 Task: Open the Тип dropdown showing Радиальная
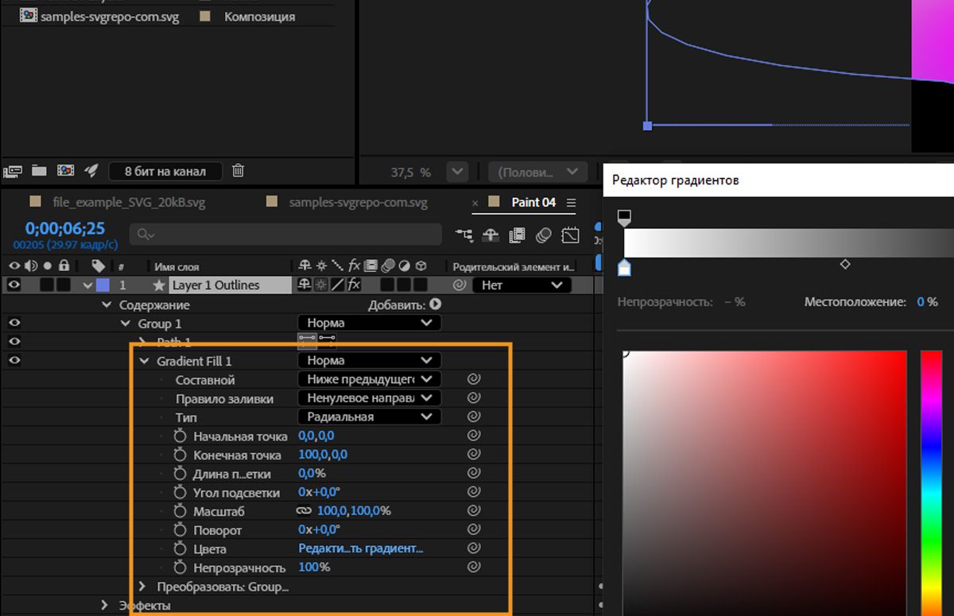[369, 416]
